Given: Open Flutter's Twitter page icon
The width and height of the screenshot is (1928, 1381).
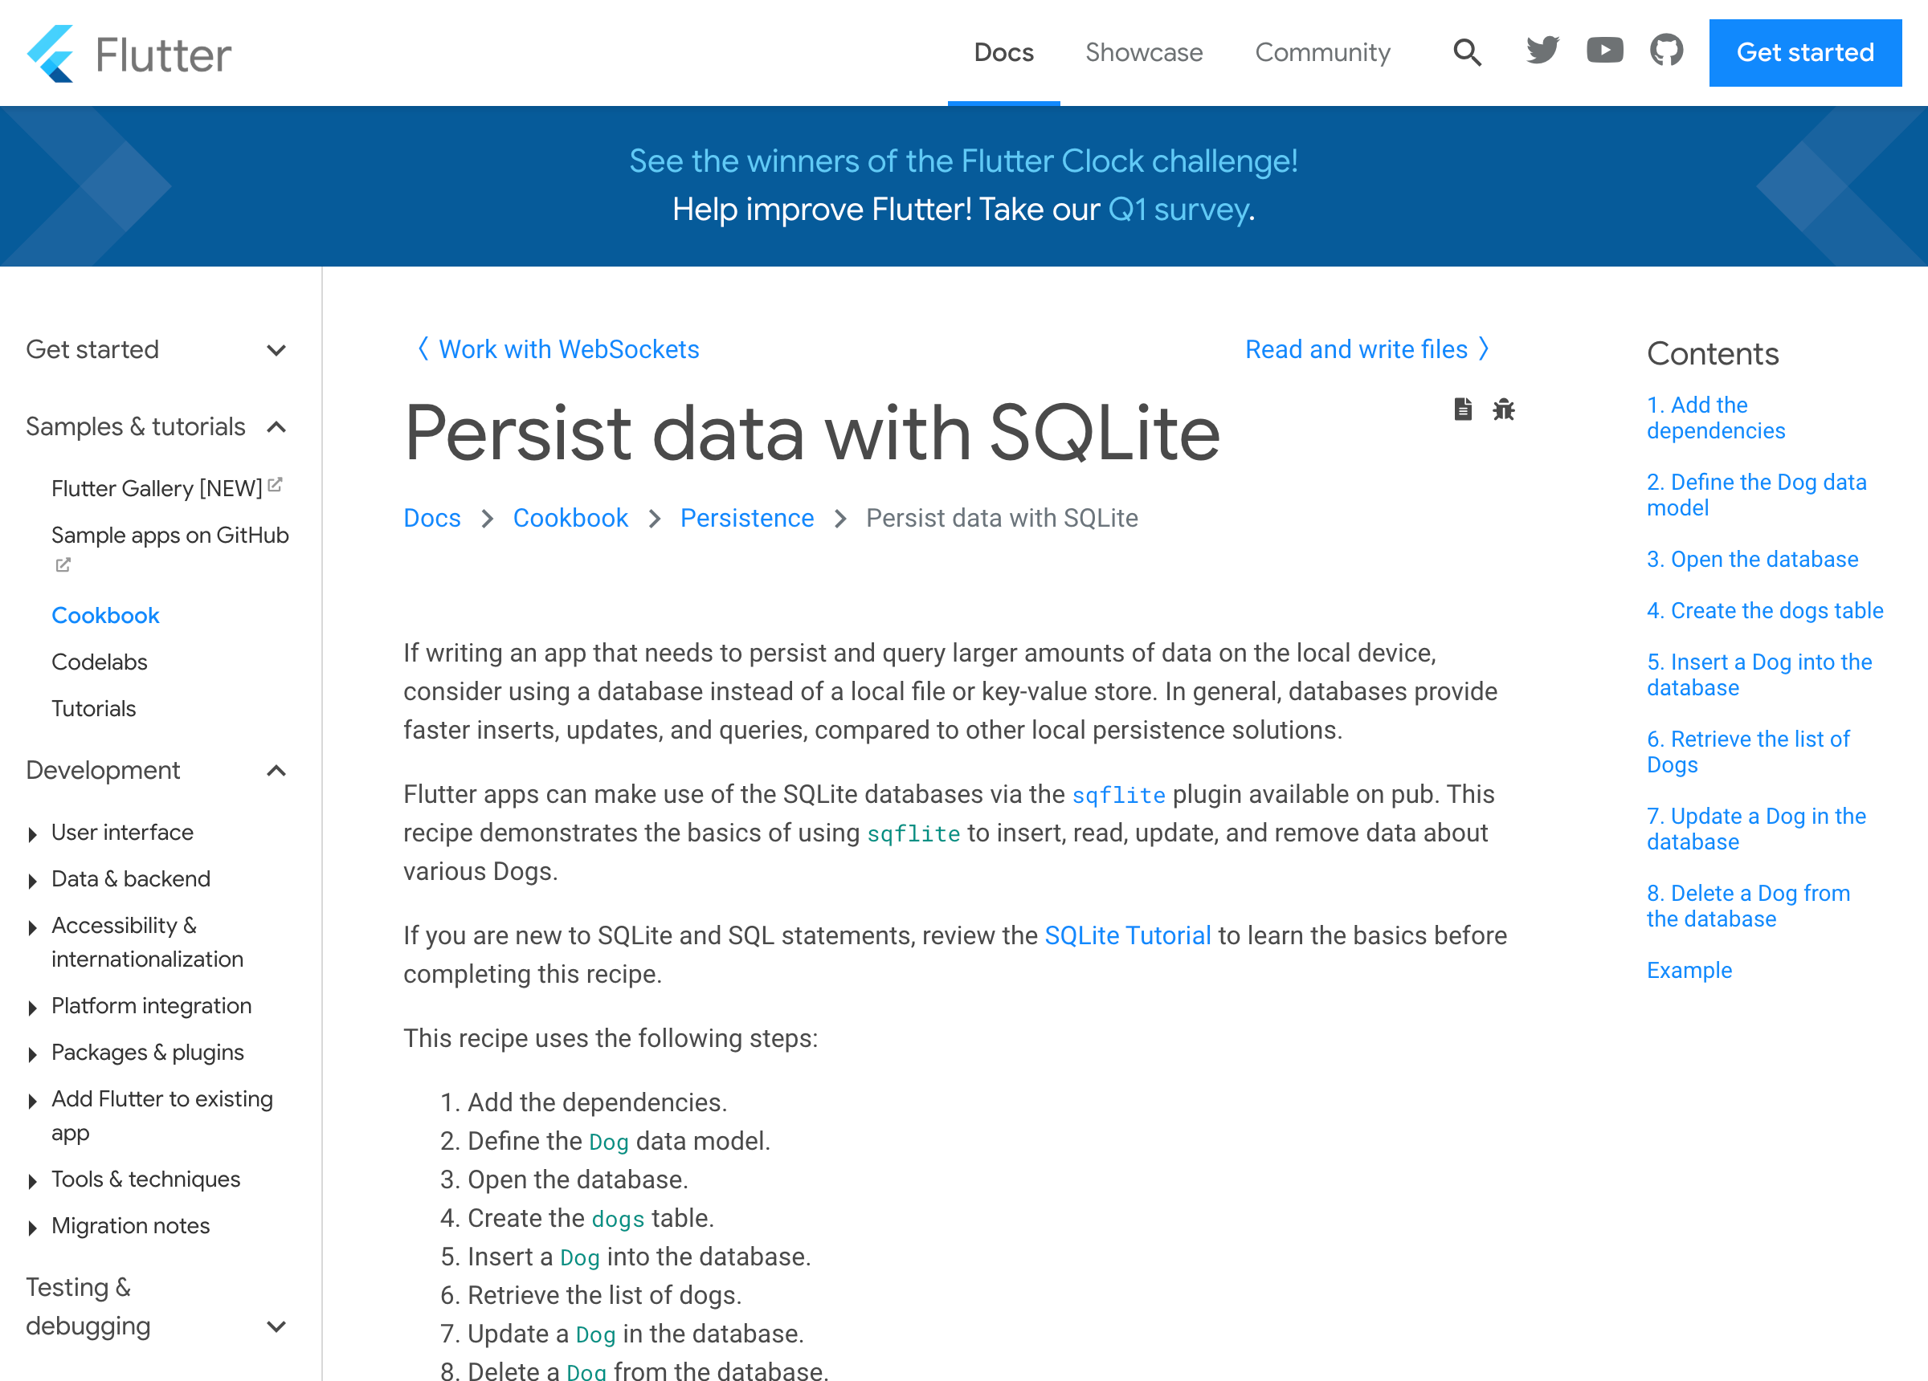Looking at the screenshot, I should click(x=1542, y=51).
